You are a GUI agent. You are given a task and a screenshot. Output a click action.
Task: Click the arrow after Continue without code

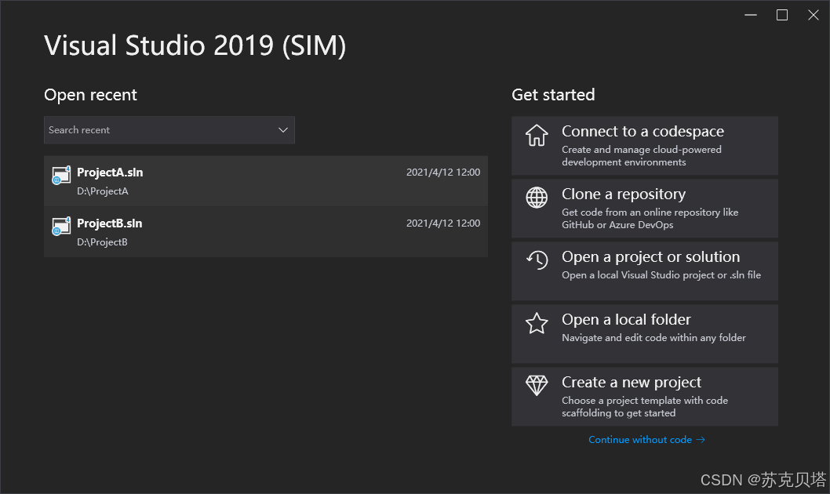tap(701, 440)
